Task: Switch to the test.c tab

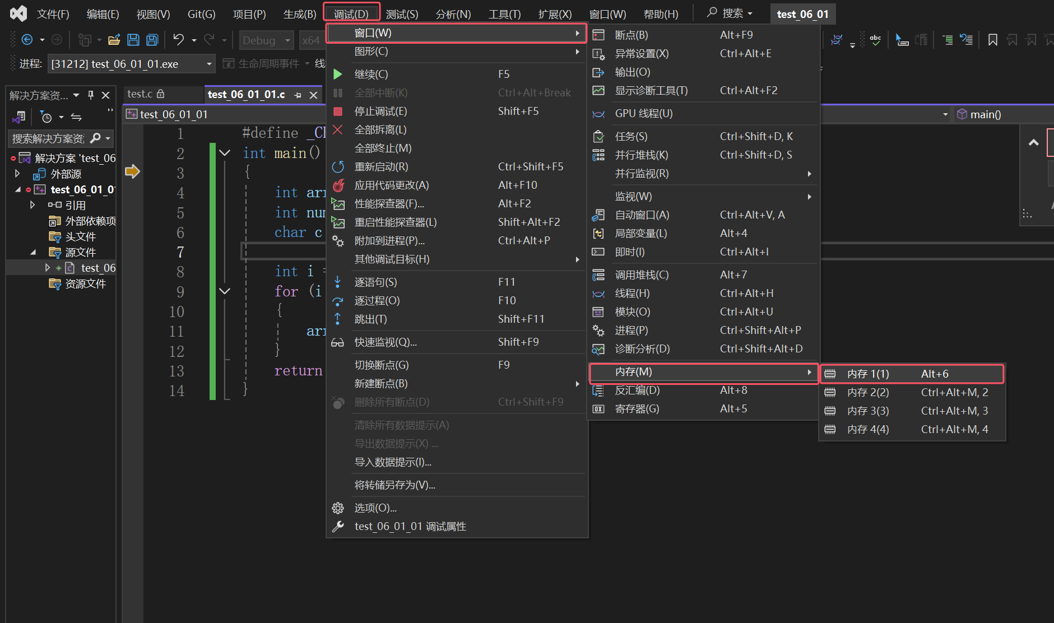Action: point(140,94)
